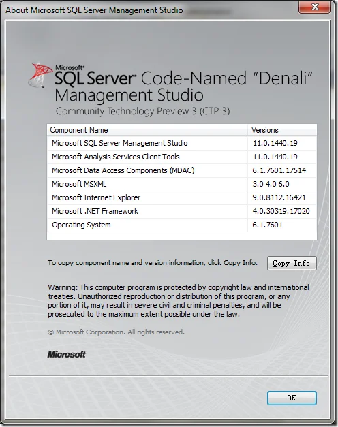Click version 11.0.1440.19 for Management Studio

275,143
